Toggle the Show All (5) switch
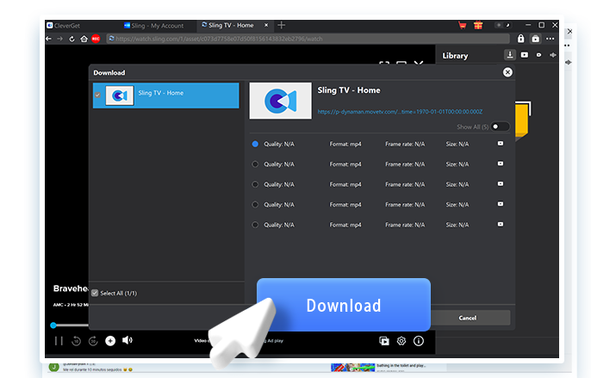Screen dimensions: 591x378 point(500,127)
